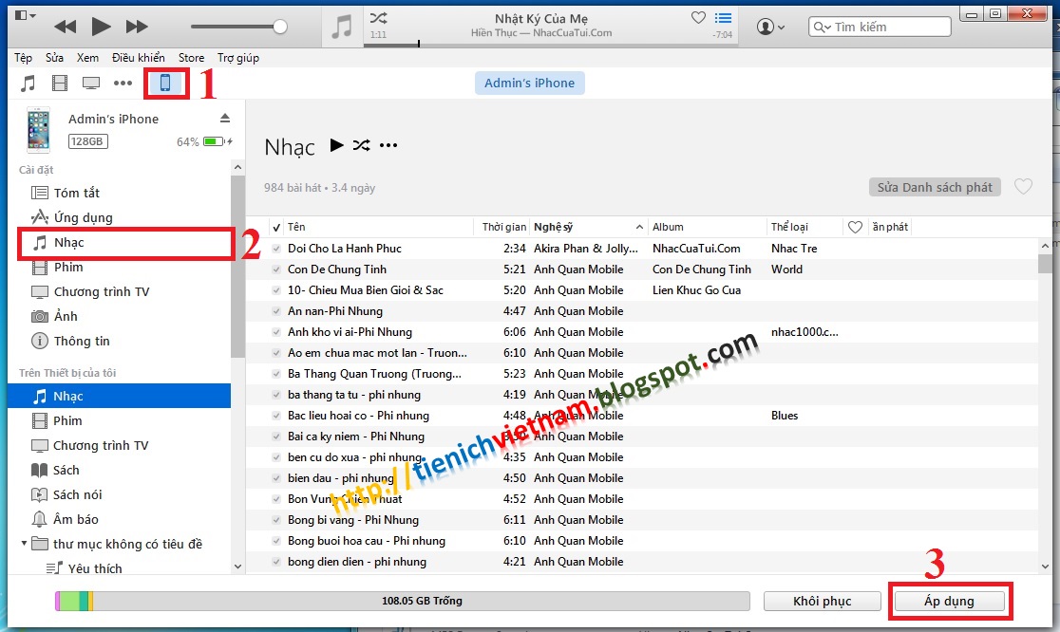Love the current song with the heart icon
The height and width of the screenshot is (632, 1060).
point(698,17)
